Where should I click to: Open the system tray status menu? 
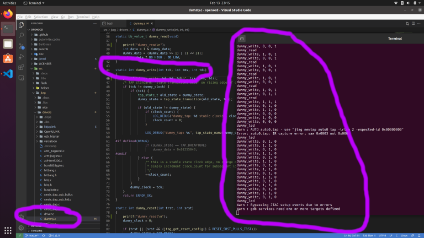(x=408, y=3)
